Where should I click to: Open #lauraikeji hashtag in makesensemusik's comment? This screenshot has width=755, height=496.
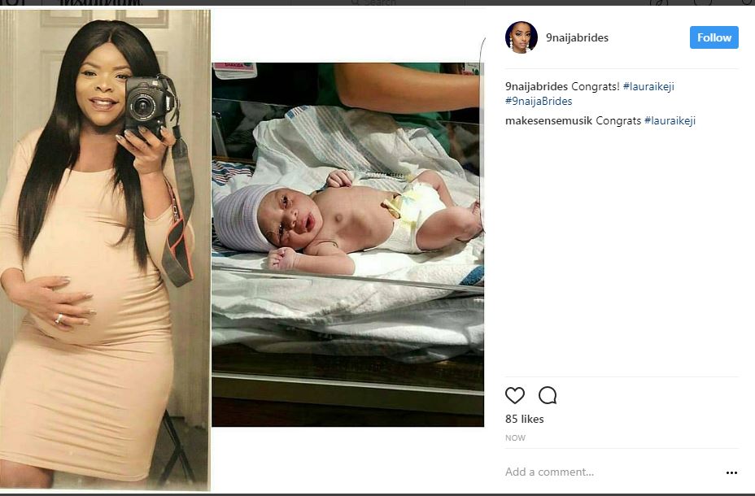(x=670, y=121)
